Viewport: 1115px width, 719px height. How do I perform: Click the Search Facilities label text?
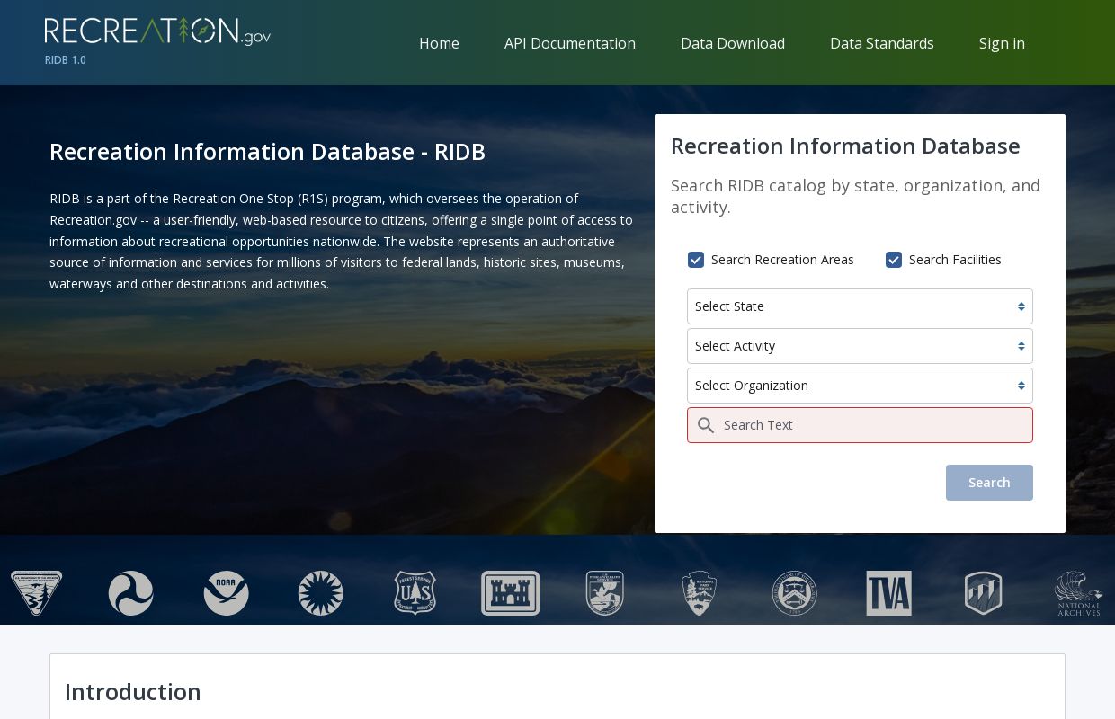(955, 260)
